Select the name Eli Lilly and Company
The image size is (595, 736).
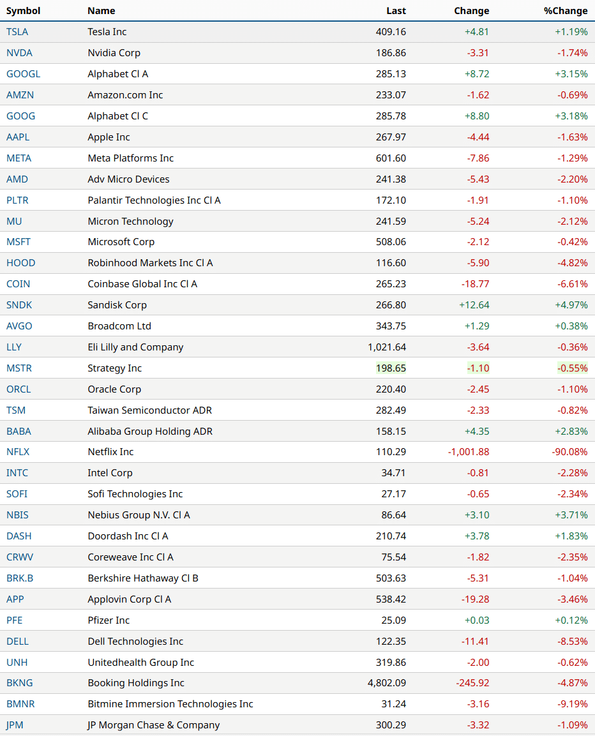point(136,347)
